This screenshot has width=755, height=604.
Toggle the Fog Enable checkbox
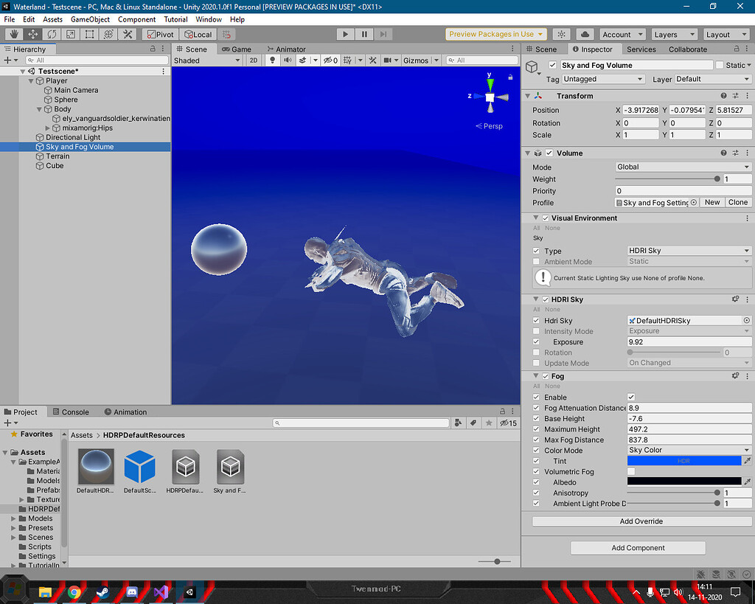[632, 397]
